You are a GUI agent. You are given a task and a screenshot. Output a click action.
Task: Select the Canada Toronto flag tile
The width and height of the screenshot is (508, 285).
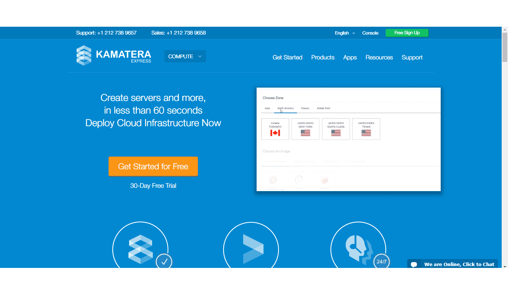click(x=275, y=129)
